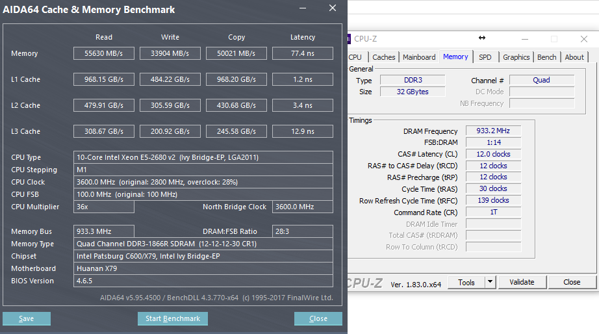Viewport: 599px width, 334px height.
Task: Select L3 Cache Latency 12.9 ns
Action: 303,131
